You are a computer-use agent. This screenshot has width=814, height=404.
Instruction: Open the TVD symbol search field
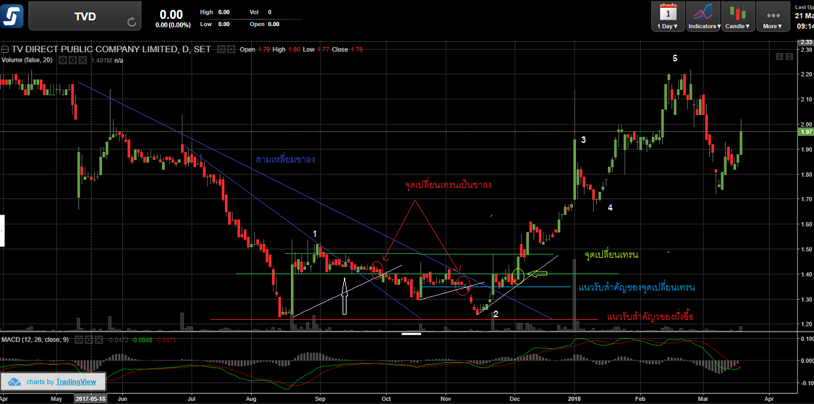[x=85, y=16]
